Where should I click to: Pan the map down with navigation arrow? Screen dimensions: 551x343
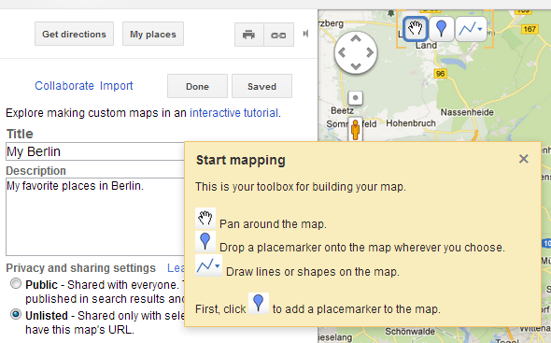click(x=356, y=66)
